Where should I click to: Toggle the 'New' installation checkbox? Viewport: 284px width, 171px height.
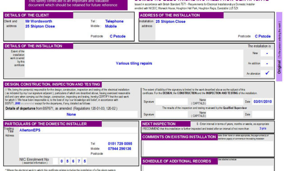tap(267, 53)
